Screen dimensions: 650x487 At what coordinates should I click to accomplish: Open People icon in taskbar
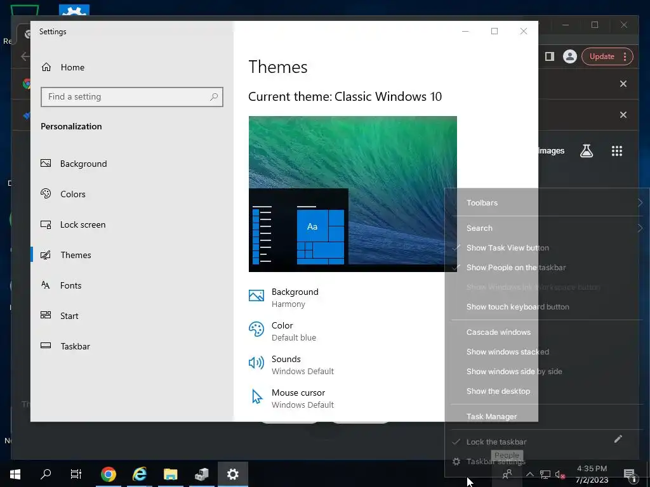click(x=507, y=474)
